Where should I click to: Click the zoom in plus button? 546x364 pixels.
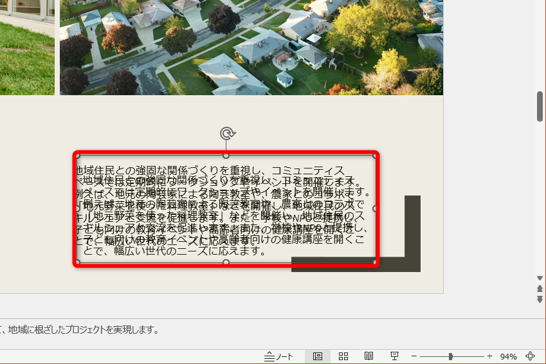tap(489, 356)
